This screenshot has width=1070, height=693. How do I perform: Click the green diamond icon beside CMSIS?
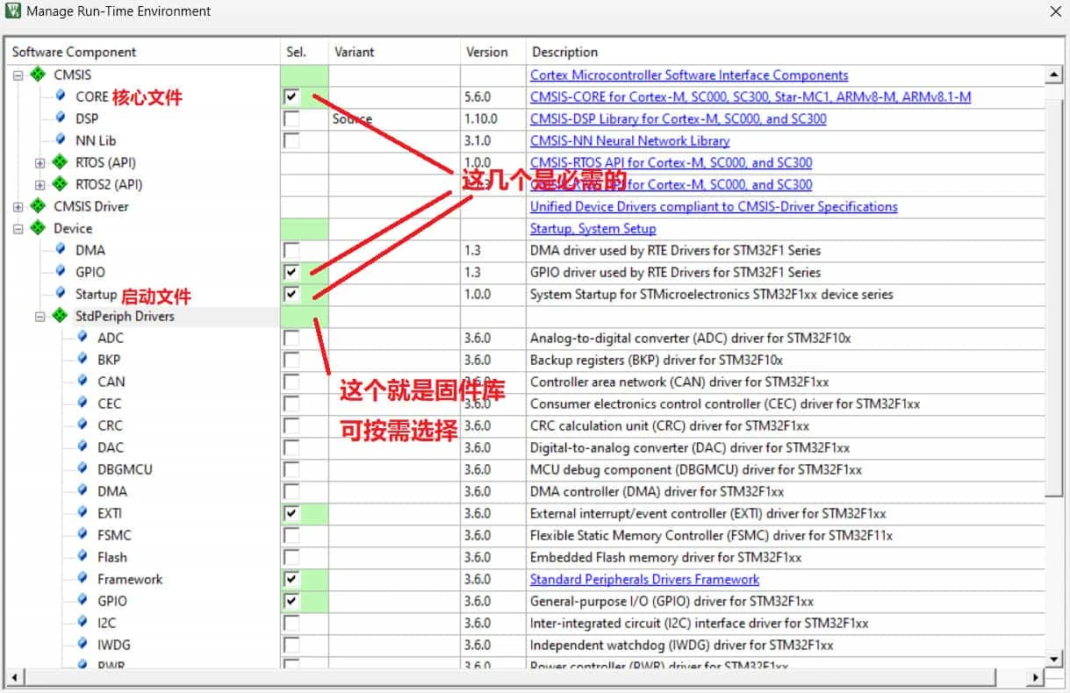click(x=38, y=75)
